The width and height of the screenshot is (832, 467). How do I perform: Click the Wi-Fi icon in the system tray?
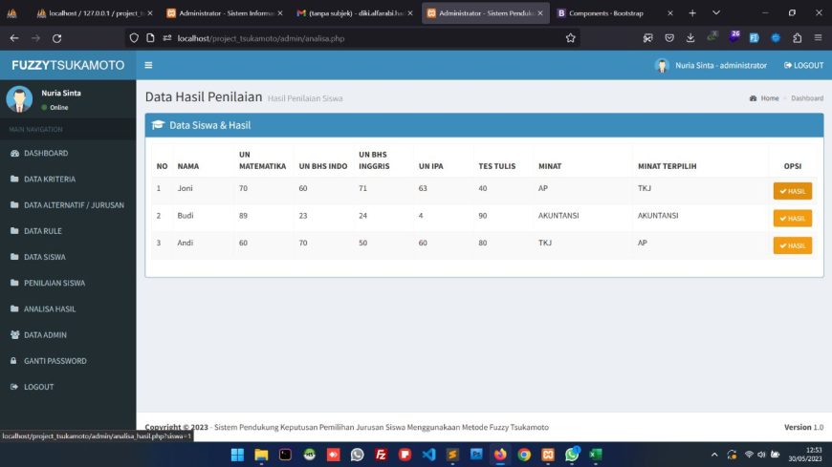click(749, 455)
